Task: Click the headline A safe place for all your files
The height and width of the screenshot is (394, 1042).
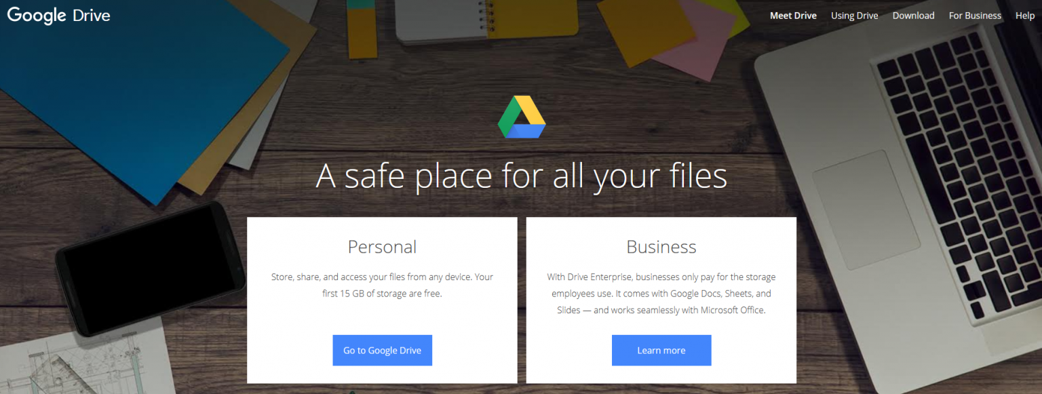Action: click(521, 175)
